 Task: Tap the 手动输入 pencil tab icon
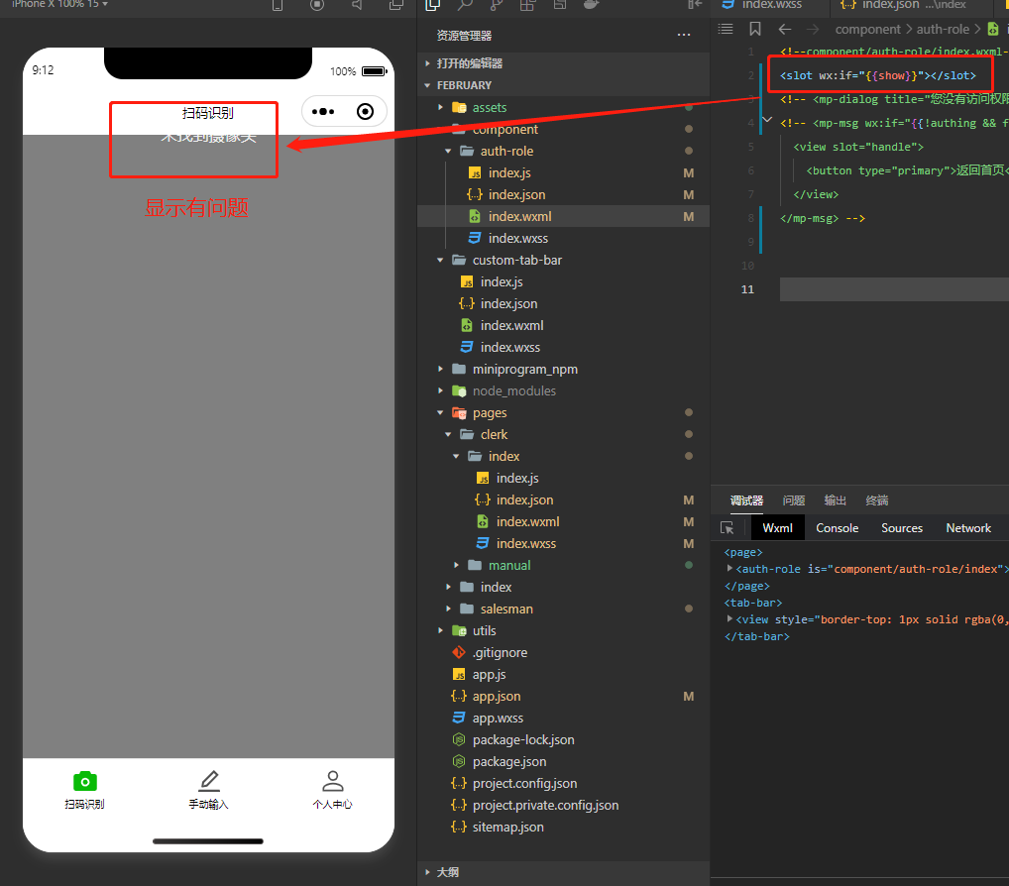click(x=208, y=781)
